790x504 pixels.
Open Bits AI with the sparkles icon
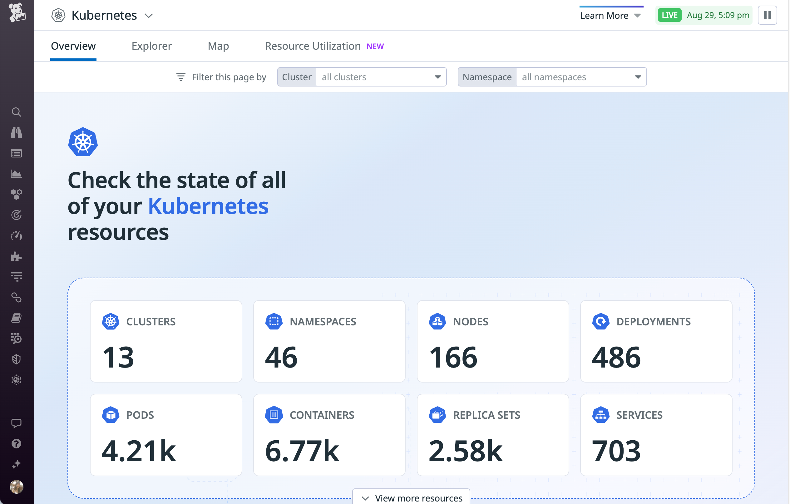click(x=17, y=464)
